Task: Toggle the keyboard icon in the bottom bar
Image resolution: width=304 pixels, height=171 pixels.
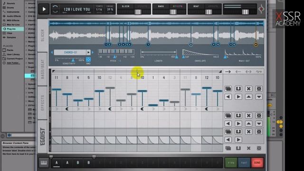Action: [44, 162]
